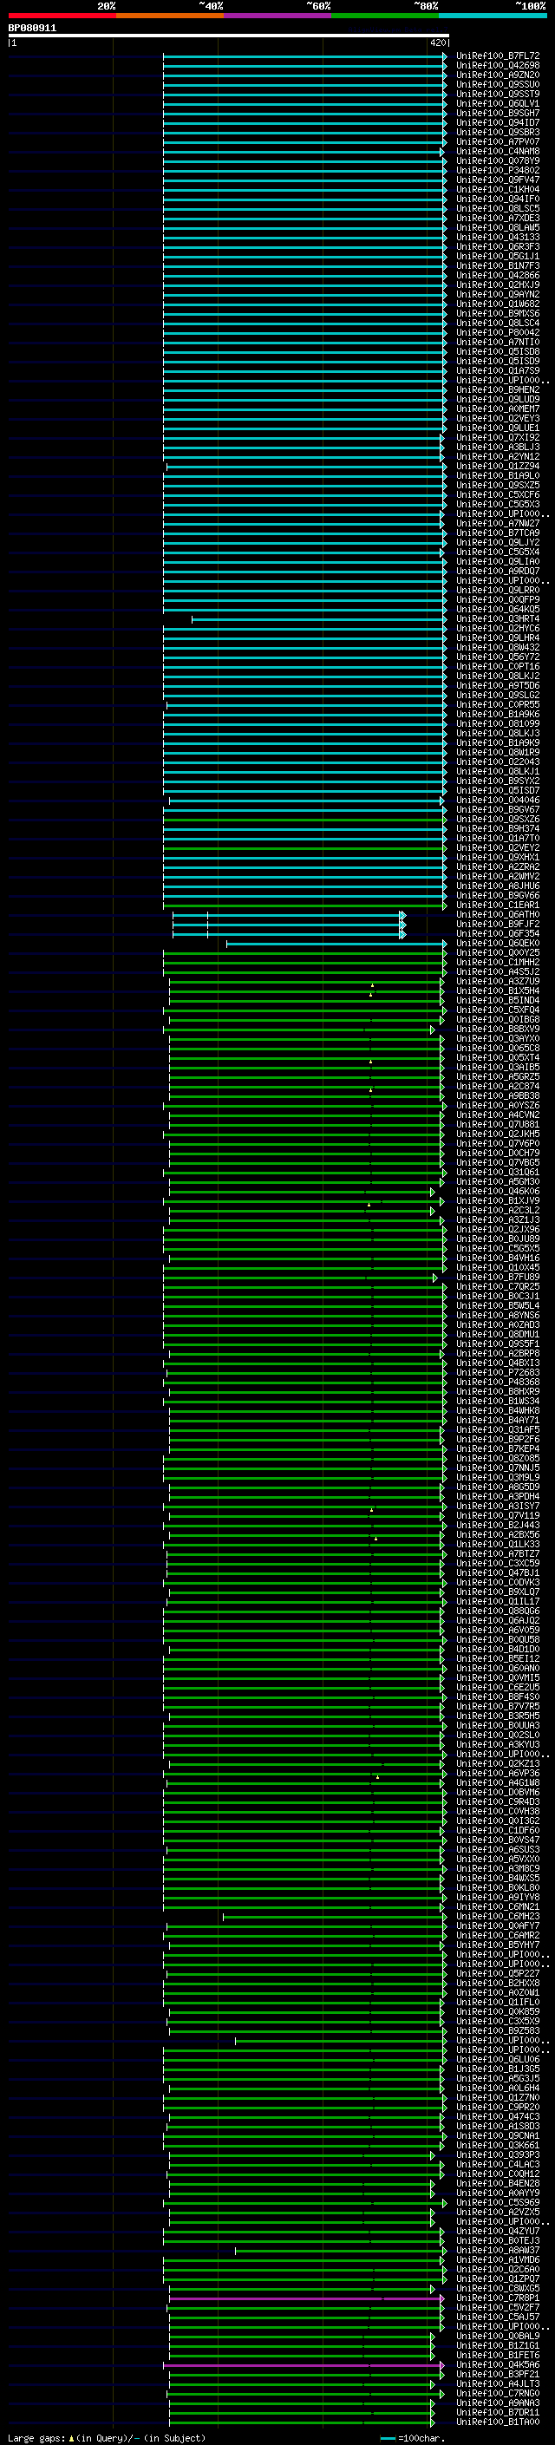Select hit UniRef100_B1TA00
555x2445 pixels.
(x=498, y=2422)
